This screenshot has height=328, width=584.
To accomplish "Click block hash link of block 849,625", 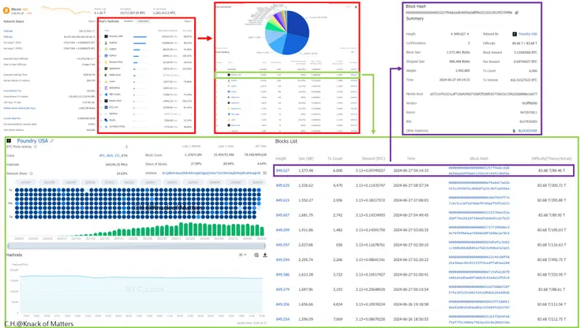I will [479, 185].
